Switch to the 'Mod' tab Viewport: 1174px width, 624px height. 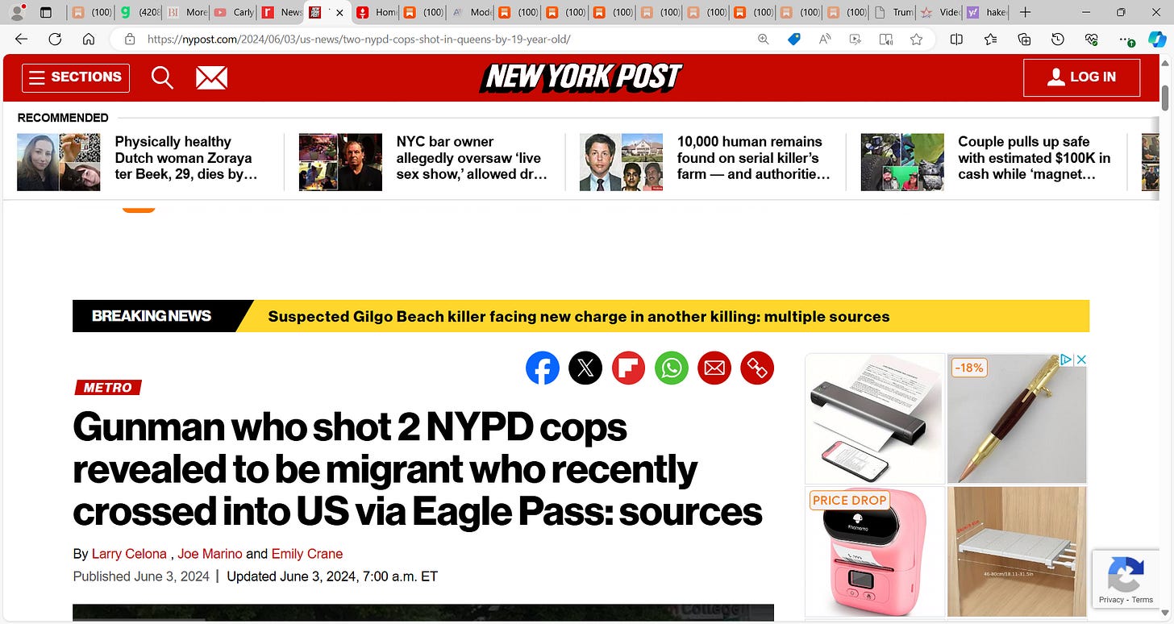click(472, 12)
